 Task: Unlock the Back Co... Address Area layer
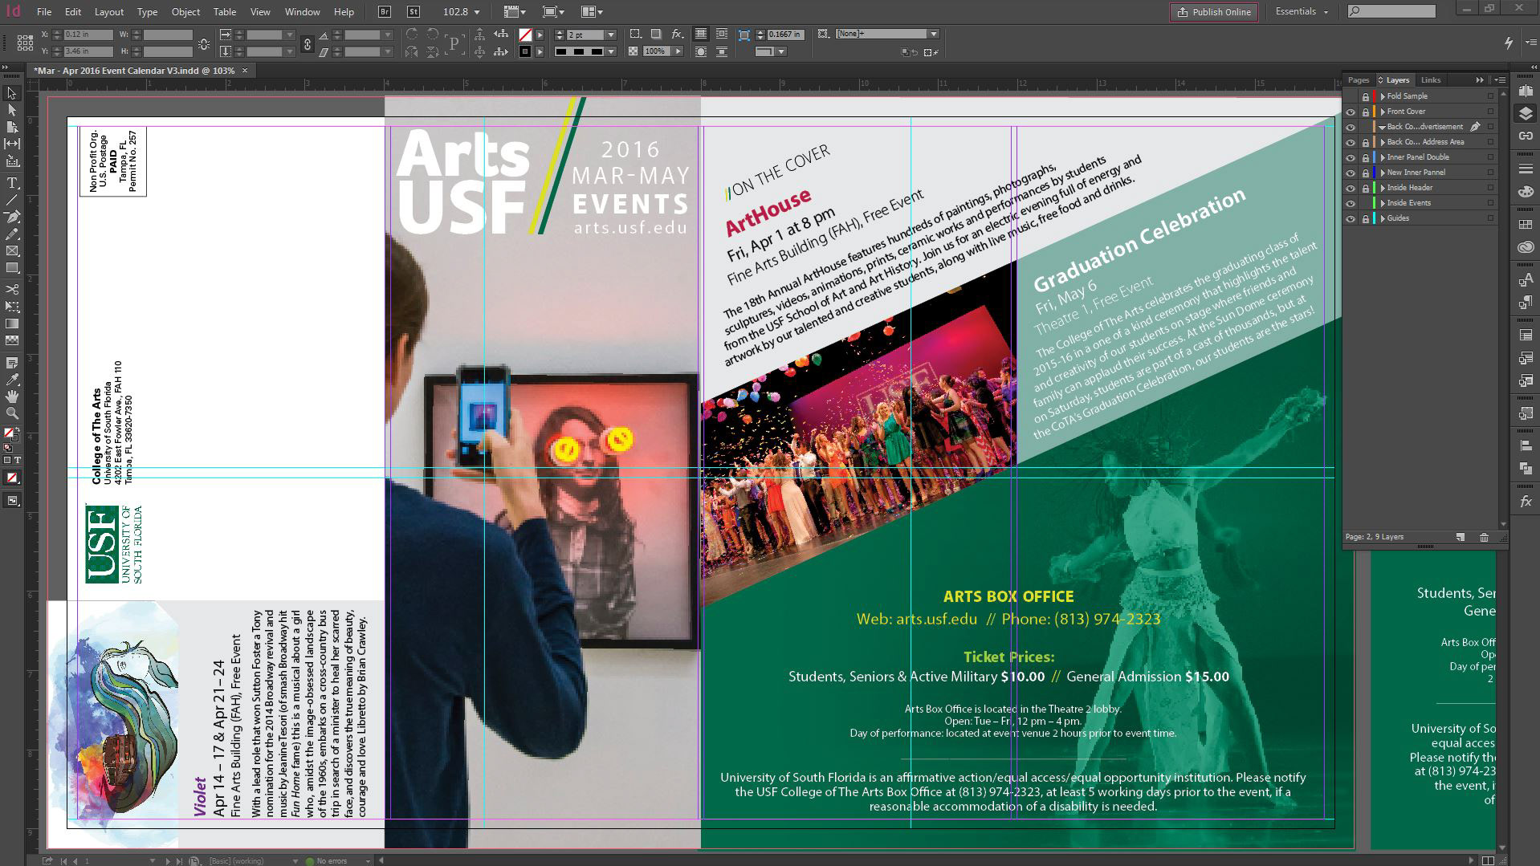click(x=1365, y=142)
